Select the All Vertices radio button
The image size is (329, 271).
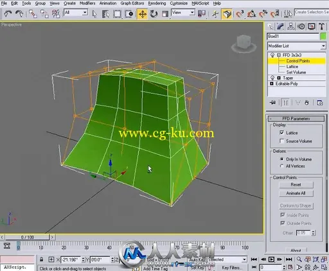282,166
